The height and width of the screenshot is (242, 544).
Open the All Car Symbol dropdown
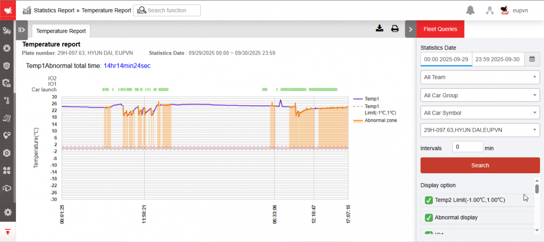480,113
